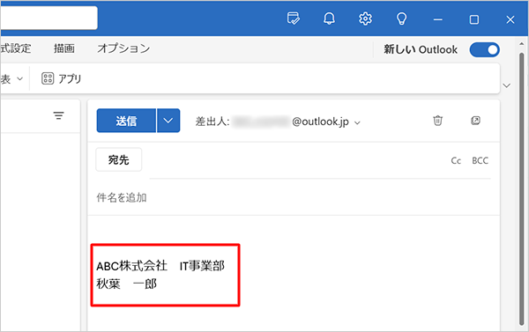Image resolution: width=529 pixels, height=332 pixels.
Task: Click the search box at top
Action: [48, 18]
